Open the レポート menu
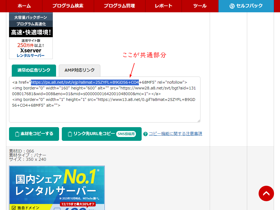 pos(163,6)
